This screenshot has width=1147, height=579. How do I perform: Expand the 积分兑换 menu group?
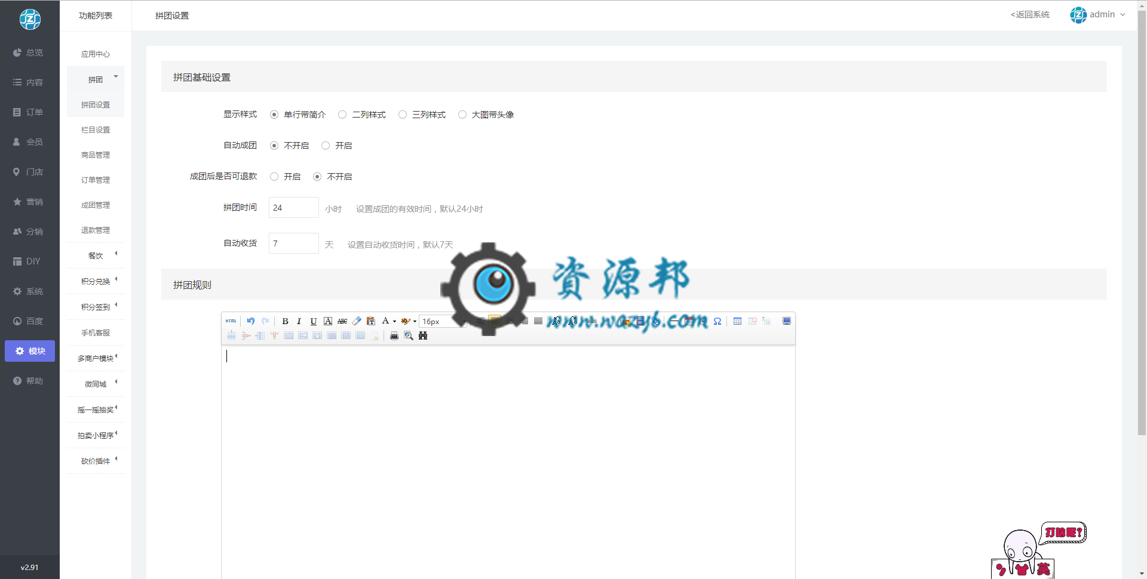pos(96,281)
